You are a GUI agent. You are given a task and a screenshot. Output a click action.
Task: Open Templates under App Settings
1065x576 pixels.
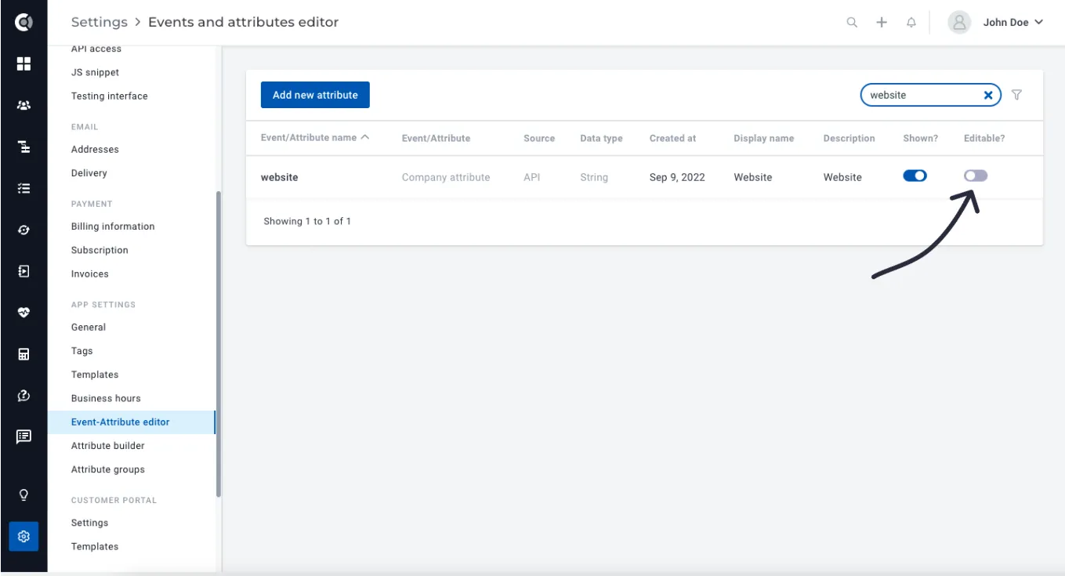pyautogui.click(x=95, y=375)
